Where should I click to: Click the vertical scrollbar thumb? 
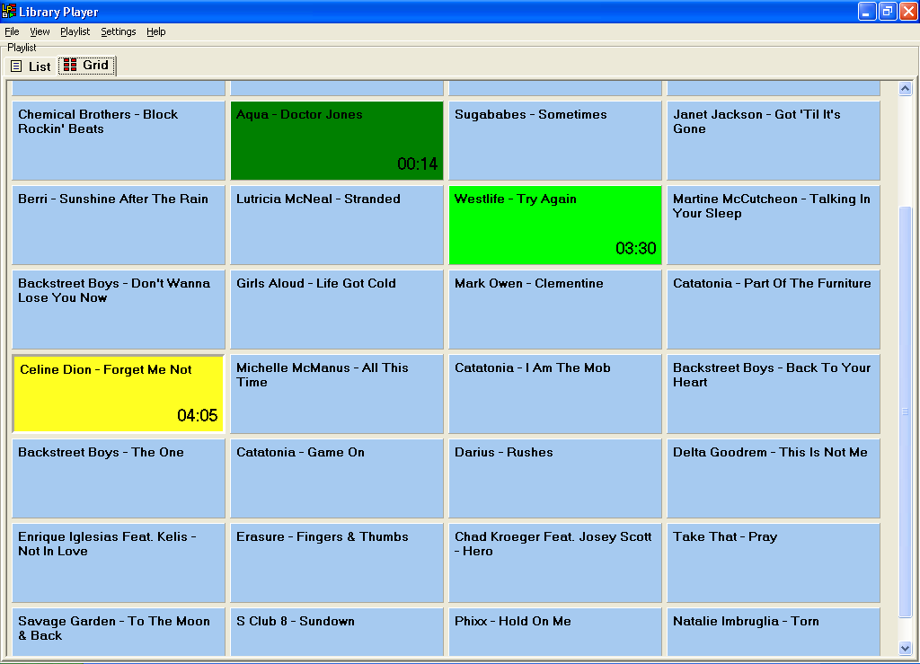[905, 412]
